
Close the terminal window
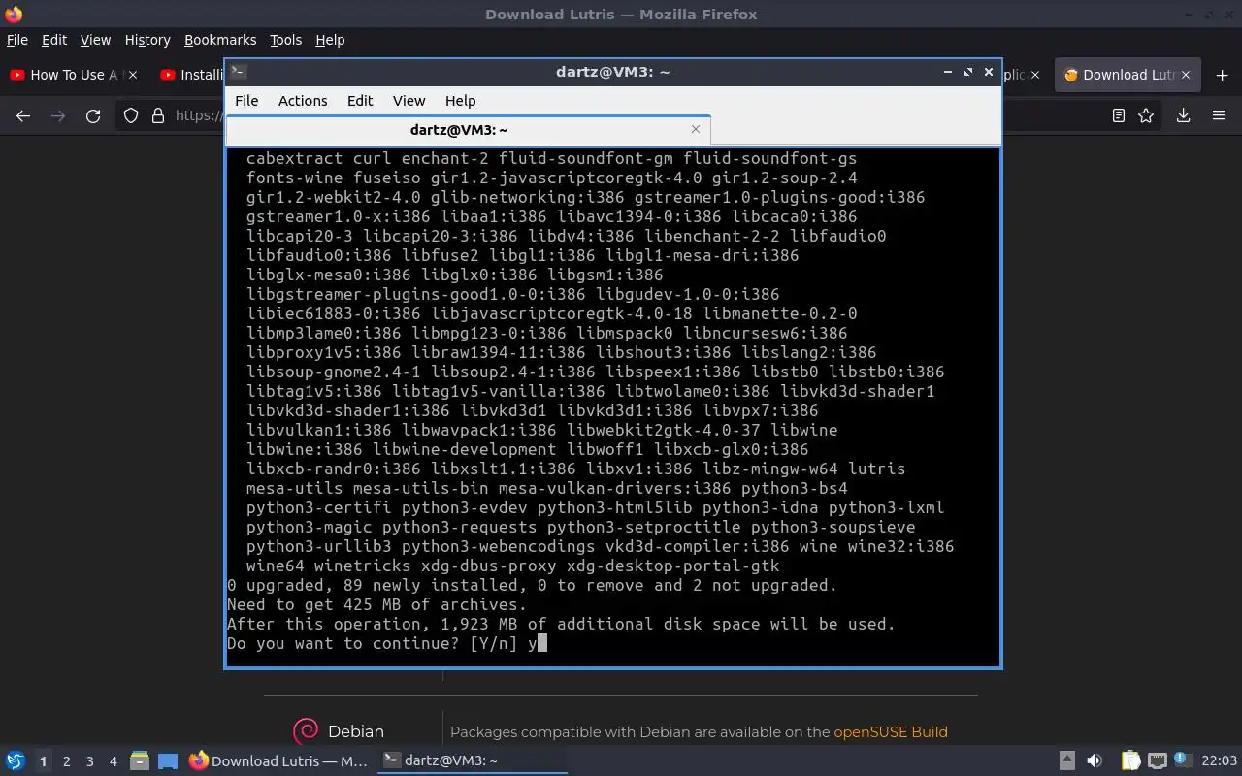pyautogui.click(x=989, y=72)
